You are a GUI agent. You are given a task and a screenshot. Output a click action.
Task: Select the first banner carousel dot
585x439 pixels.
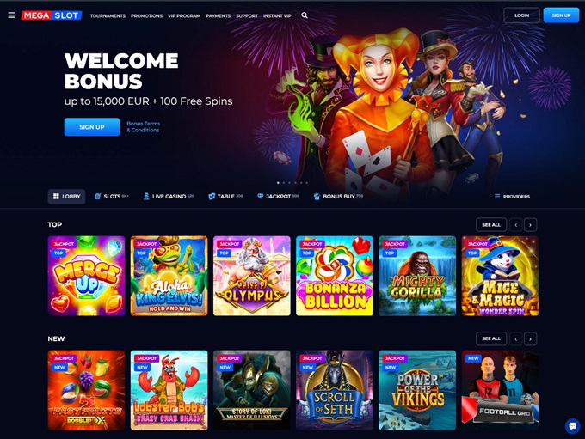click(278, 183)
